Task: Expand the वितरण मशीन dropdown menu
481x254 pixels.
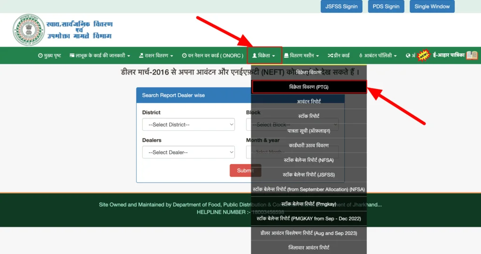Action: pos(302,56)
